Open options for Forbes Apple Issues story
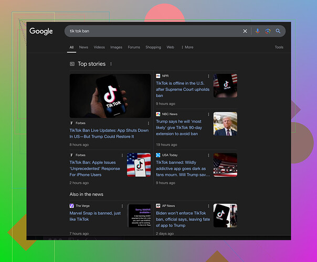The image size is (317, 262). tap(122, 155)
